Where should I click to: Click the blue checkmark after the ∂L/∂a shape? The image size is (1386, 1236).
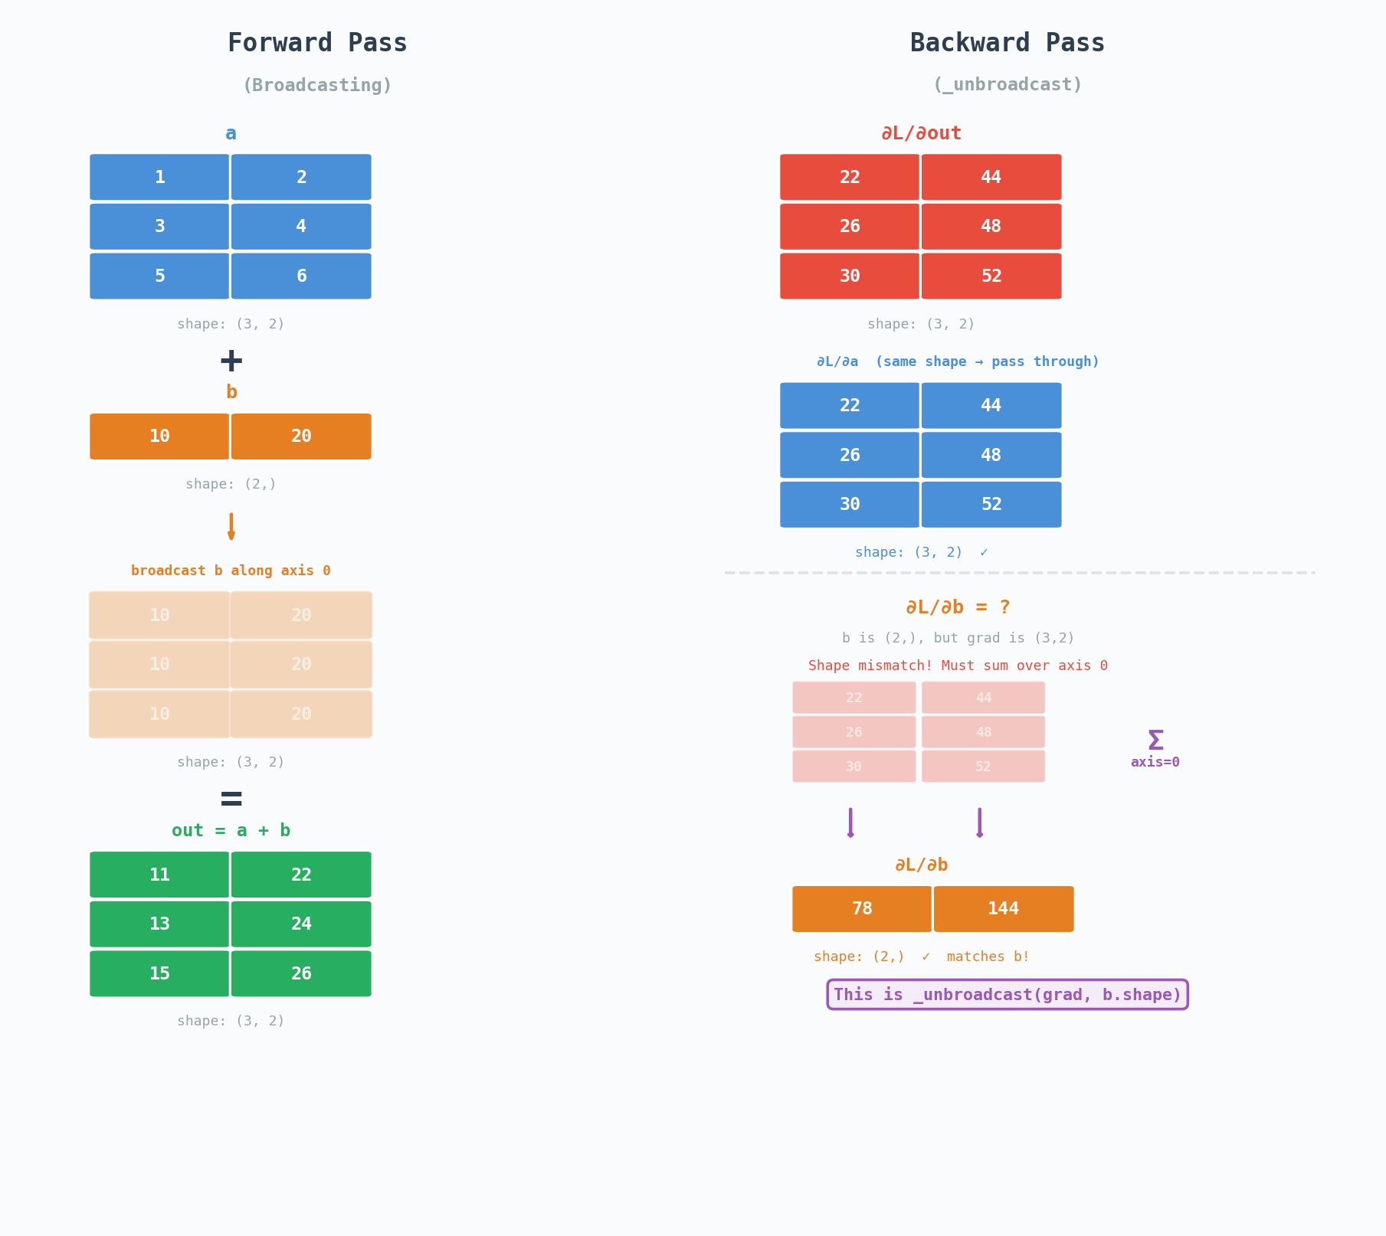click(984, 552)
